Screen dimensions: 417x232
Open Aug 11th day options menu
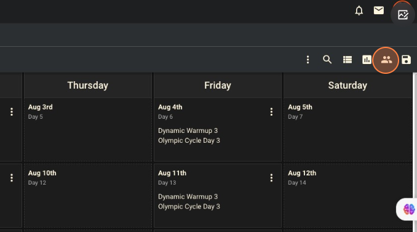(271, 177)
